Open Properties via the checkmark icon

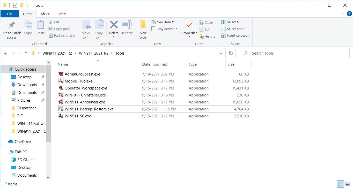[189, 25]
